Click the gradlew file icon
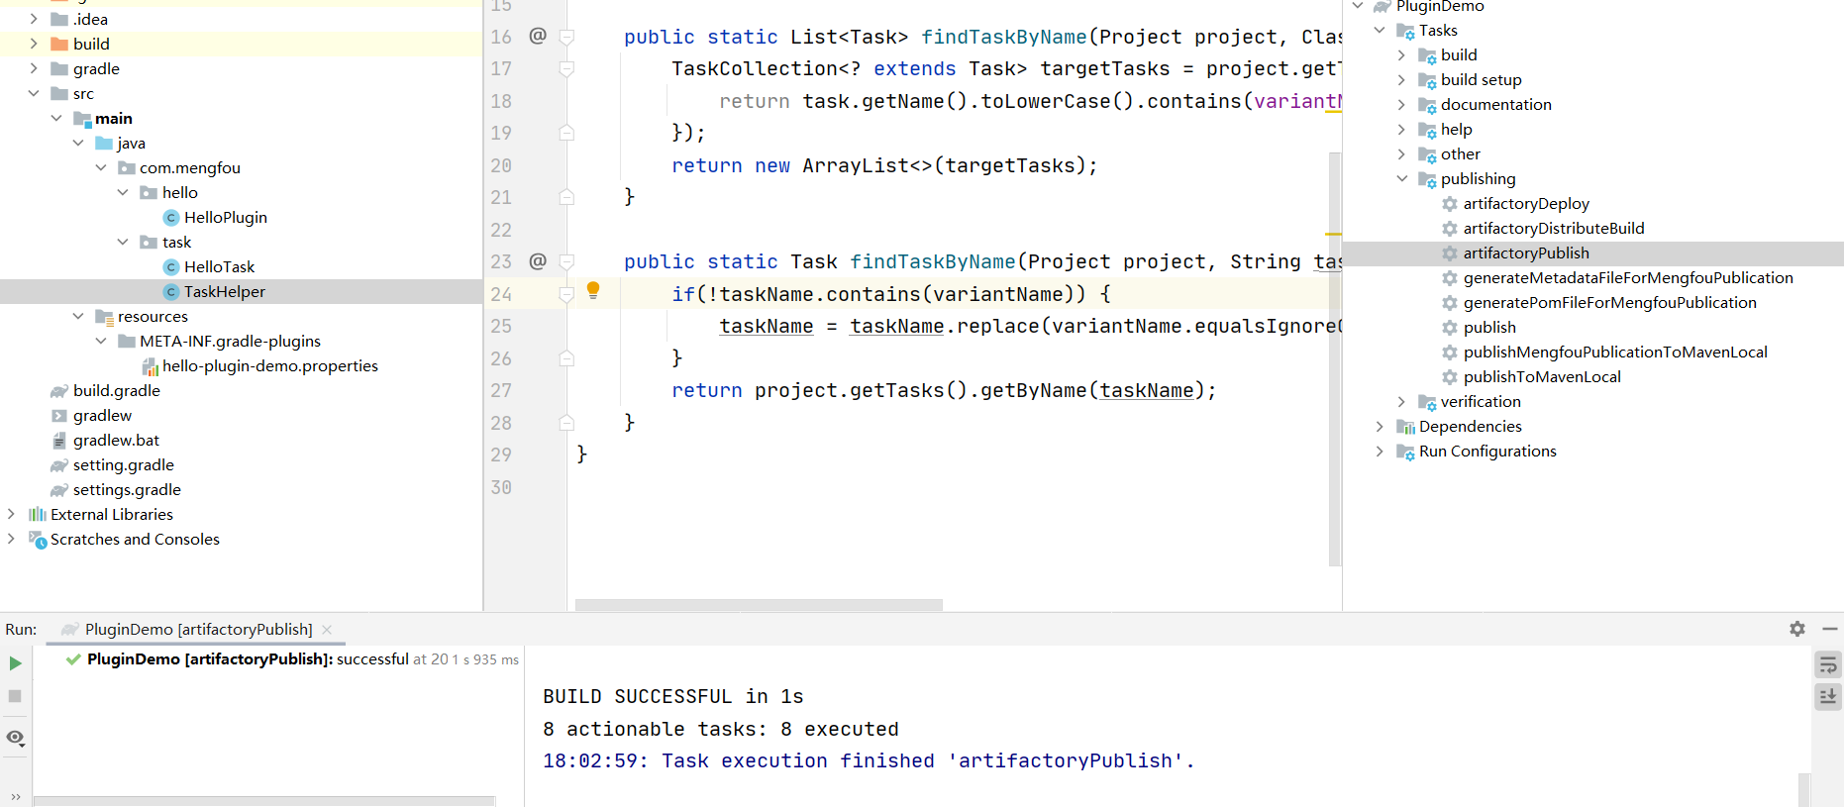The width and height of the screenshot is (1844, 807). click(59, 416)
